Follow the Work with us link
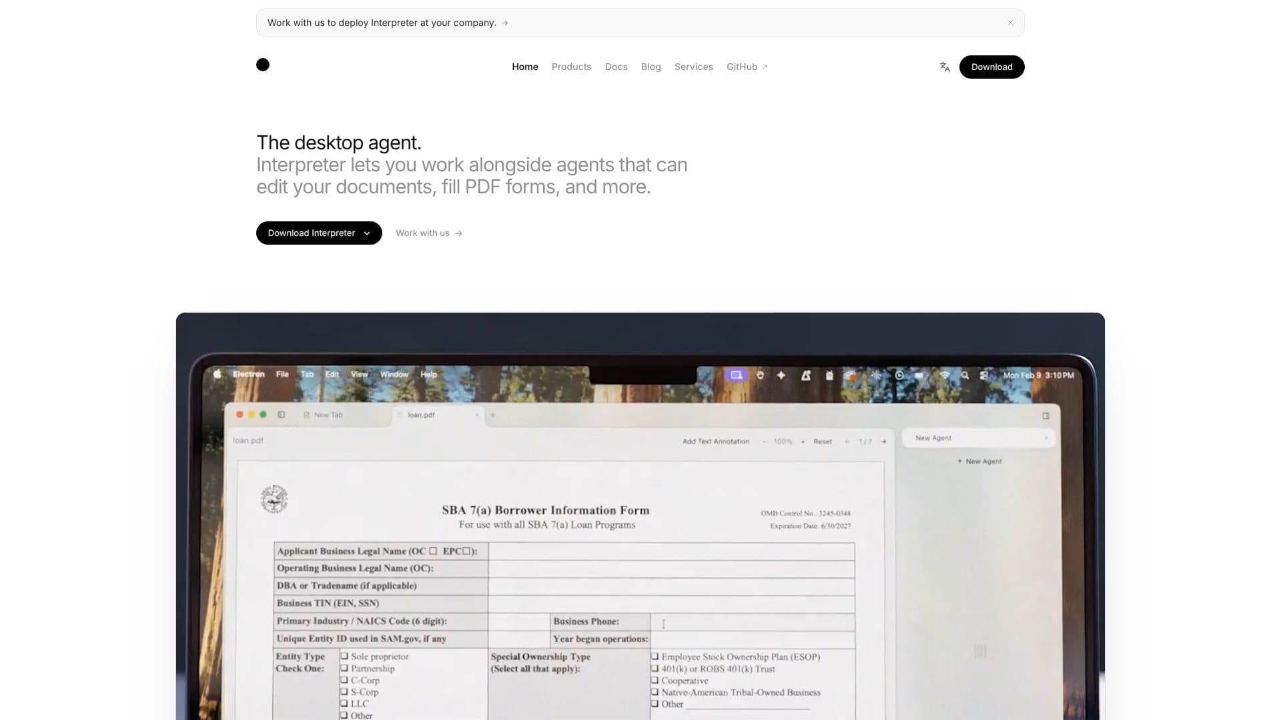The image size is (1281, 720). click(429, 233)
